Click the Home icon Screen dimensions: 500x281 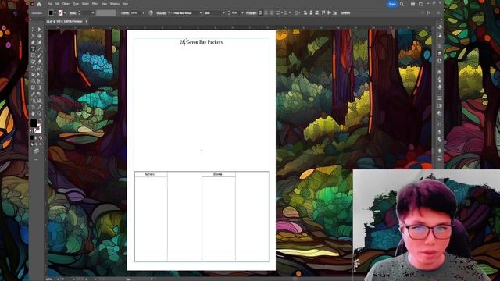point(39,4)
